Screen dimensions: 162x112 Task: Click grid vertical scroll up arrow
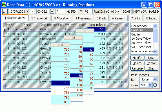126,25
